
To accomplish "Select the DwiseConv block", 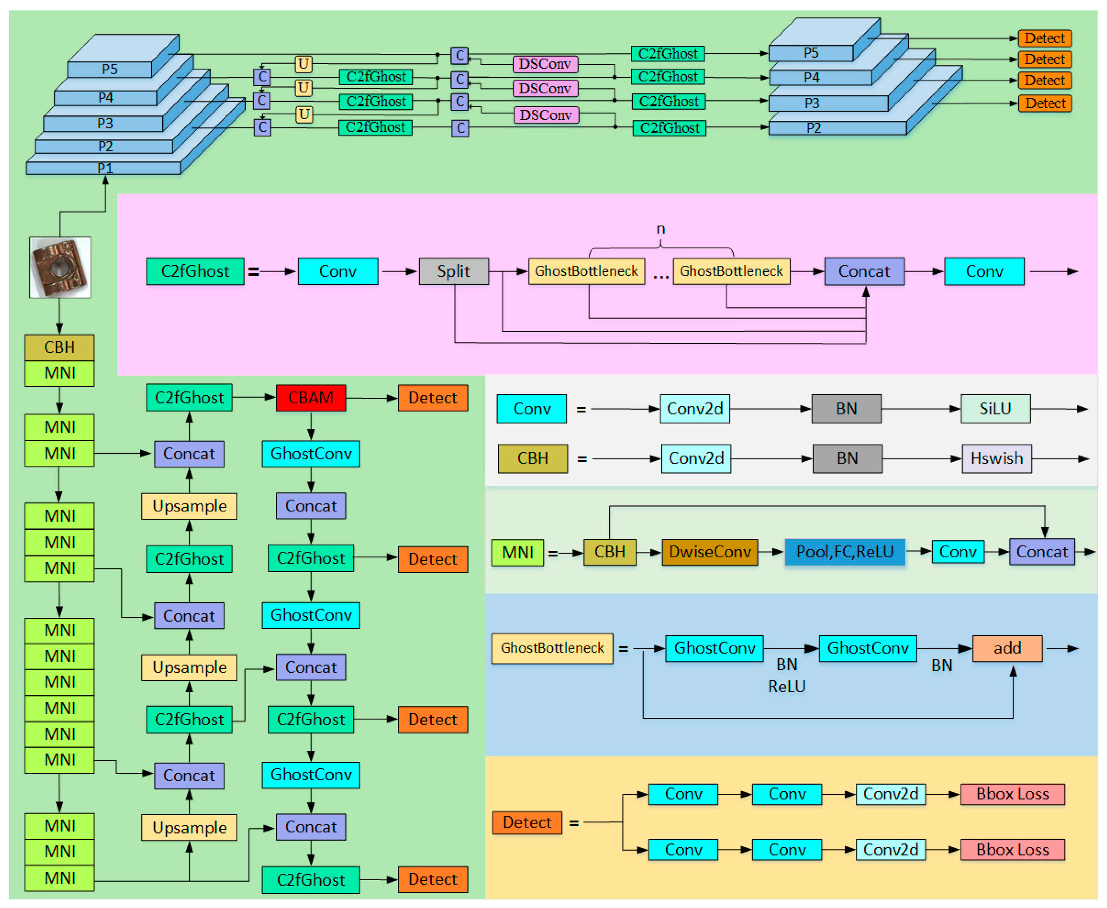I will click(709, 552).
